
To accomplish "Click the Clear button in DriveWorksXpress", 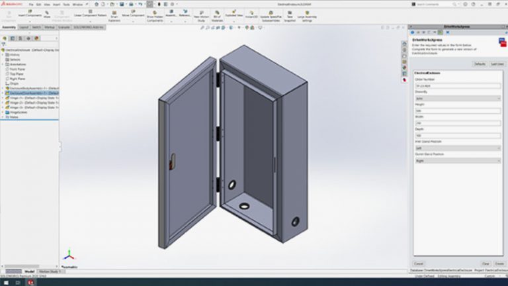I will click(486, 263).
